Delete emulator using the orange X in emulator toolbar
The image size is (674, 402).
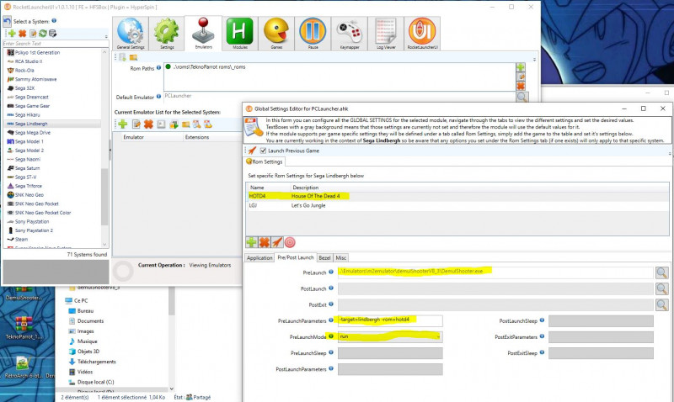coord(148,124)
